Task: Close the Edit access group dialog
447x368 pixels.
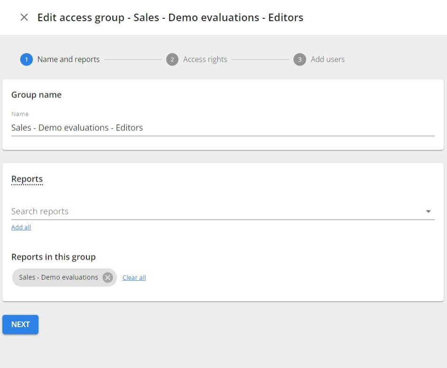Action: pyautogui.click(x=24, y=17)
